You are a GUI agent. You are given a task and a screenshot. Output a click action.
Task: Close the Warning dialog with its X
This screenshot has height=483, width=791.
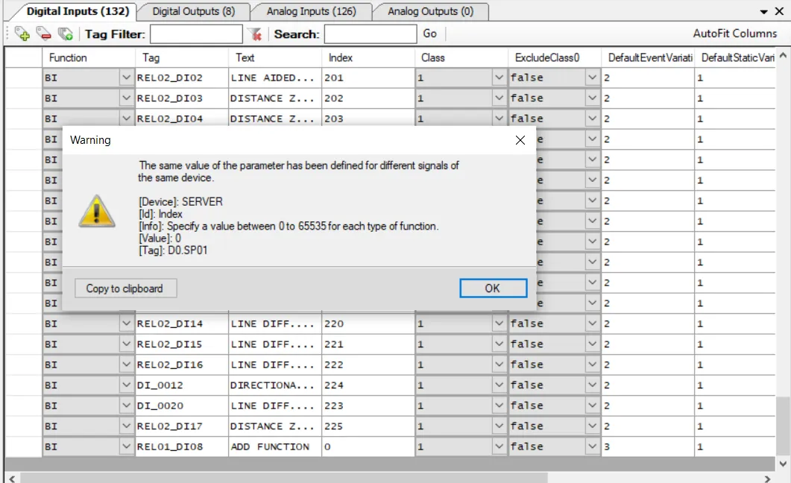(x=520, y=140)
